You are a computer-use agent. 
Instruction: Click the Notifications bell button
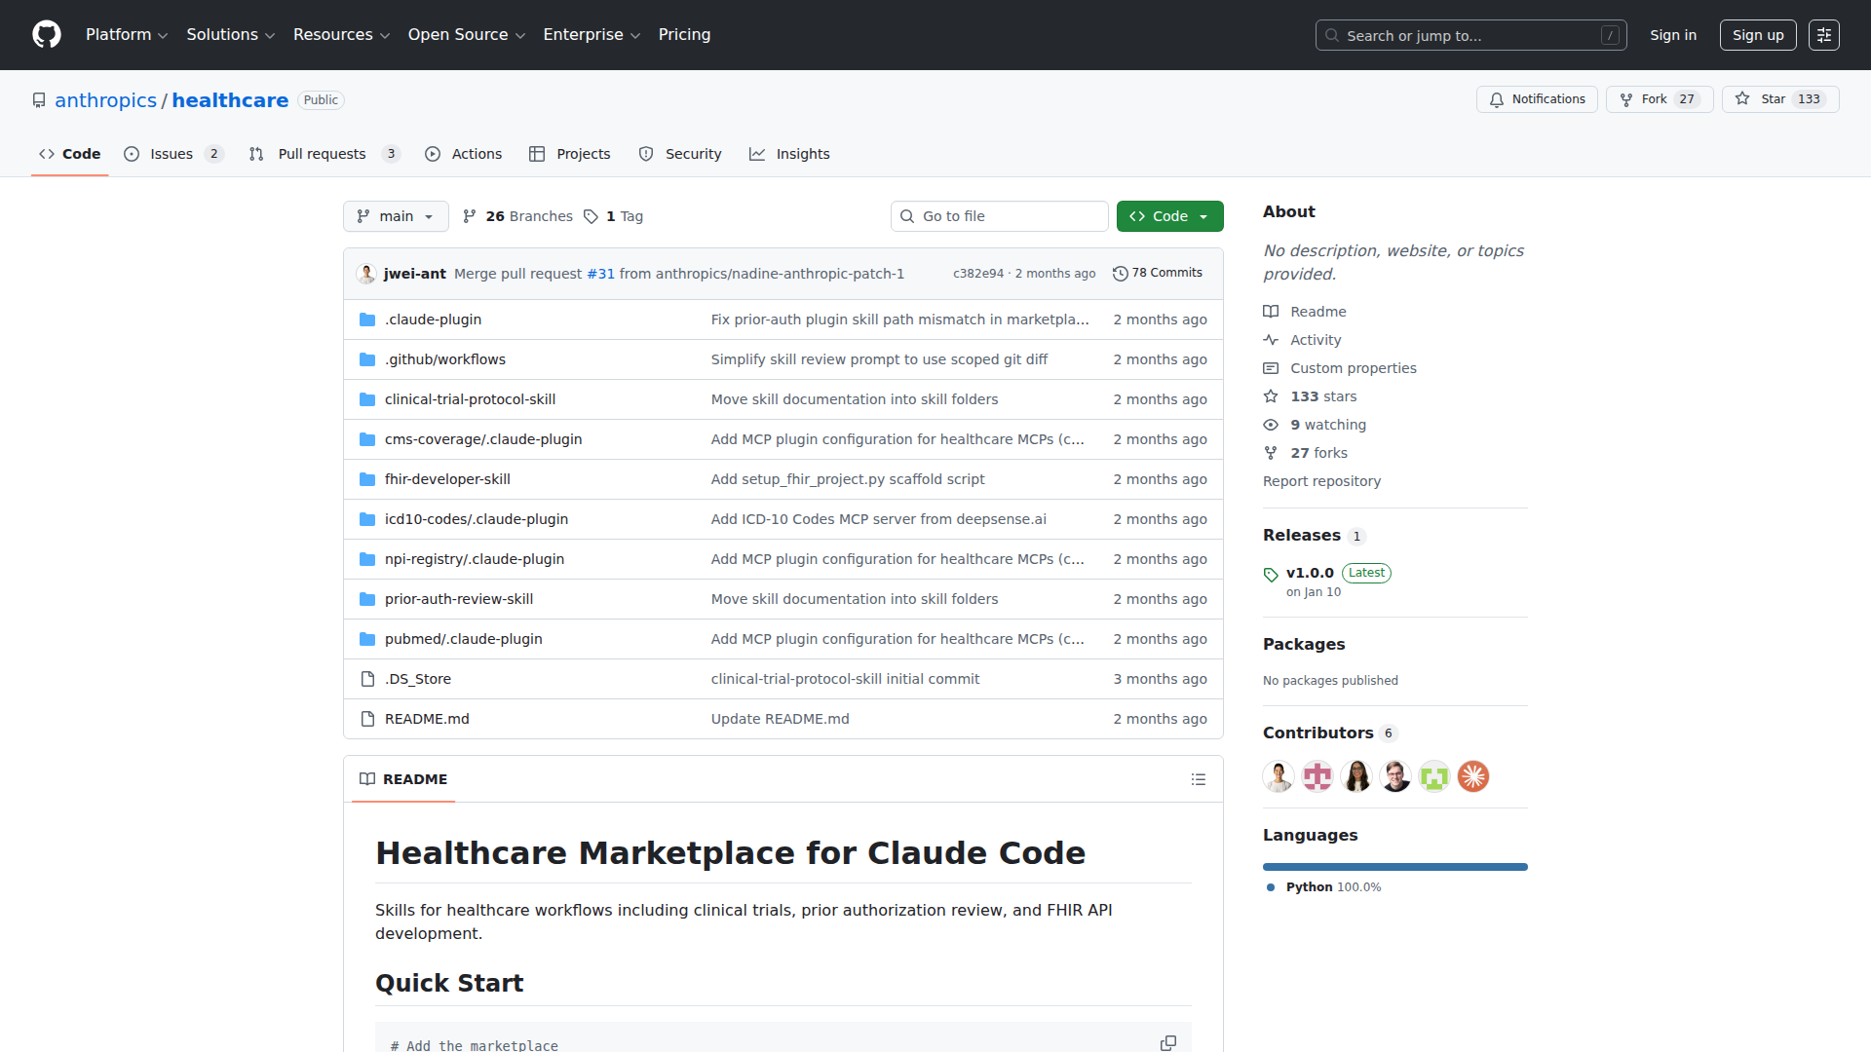click(x=1537, y=99)
